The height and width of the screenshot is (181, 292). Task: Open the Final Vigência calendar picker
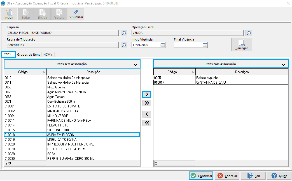coord(205,45)
